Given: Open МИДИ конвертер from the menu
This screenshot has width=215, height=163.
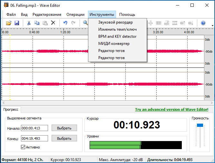Looking at the screenshot, I should pos(118,44).
